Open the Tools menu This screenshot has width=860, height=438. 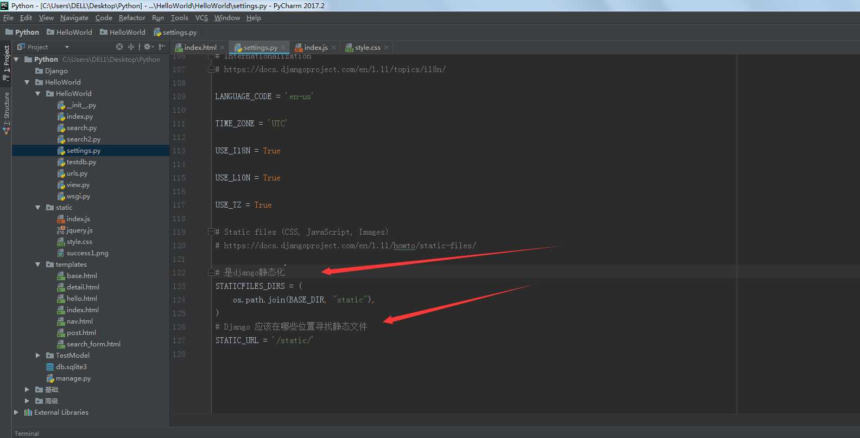(x=180, y=18)
